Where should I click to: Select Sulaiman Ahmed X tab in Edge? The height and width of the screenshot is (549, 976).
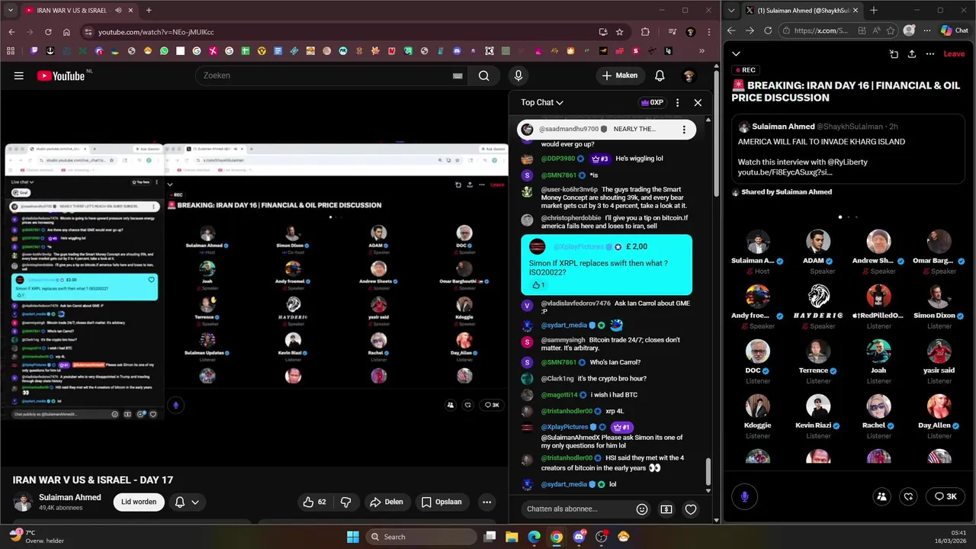[x=802, y=11]
